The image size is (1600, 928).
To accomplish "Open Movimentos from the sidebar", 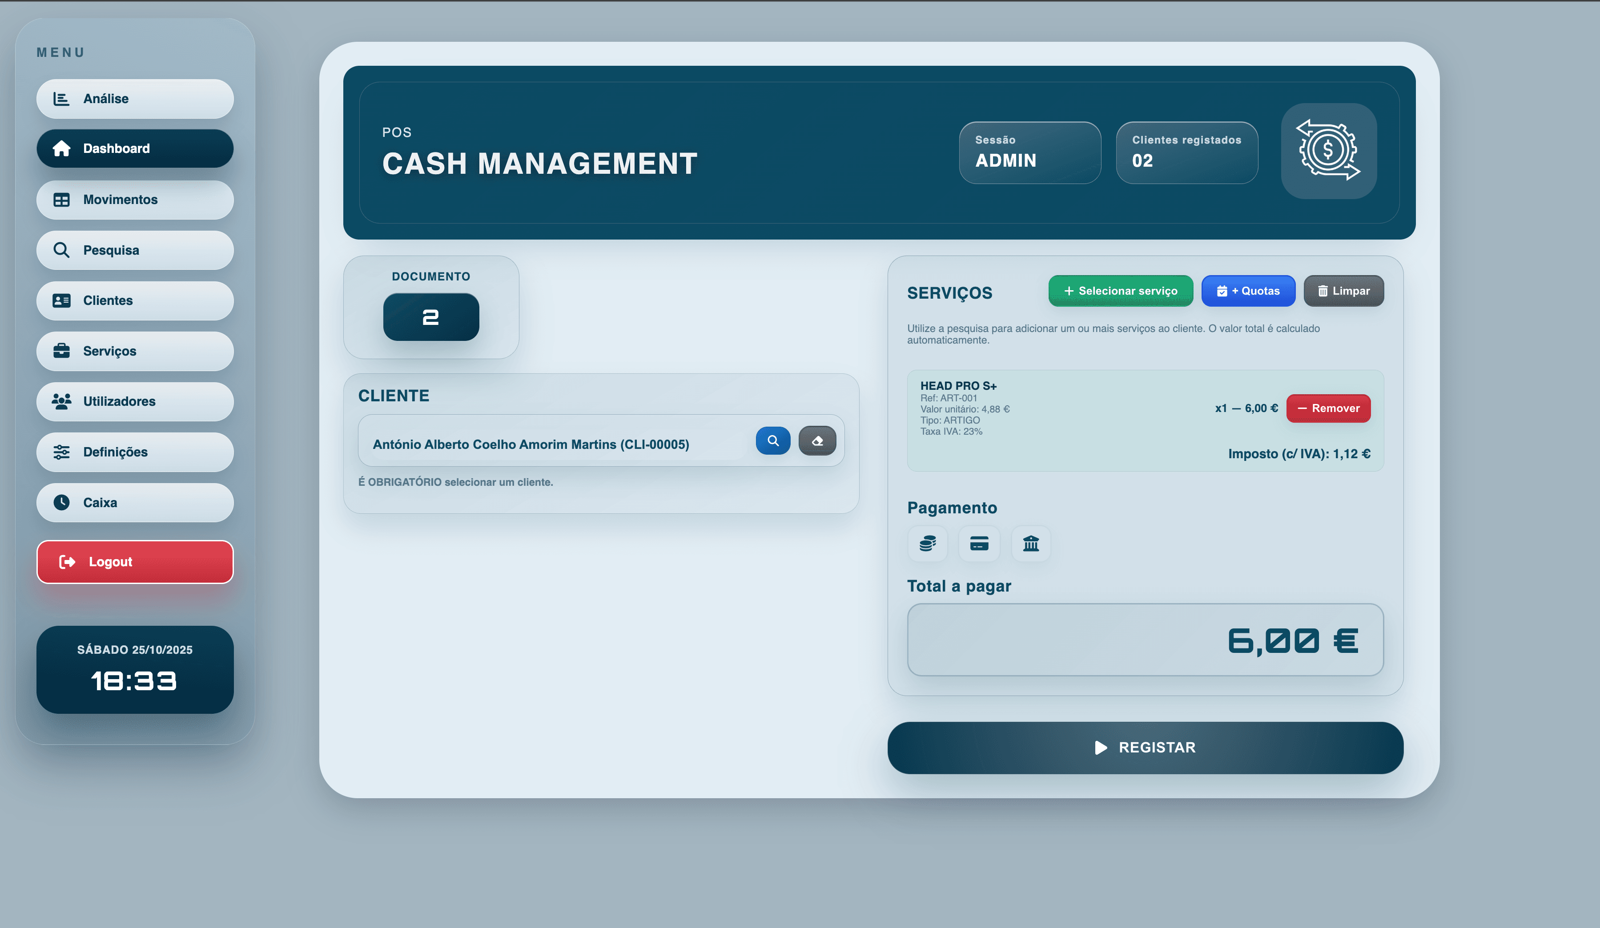I will [135, 199].
